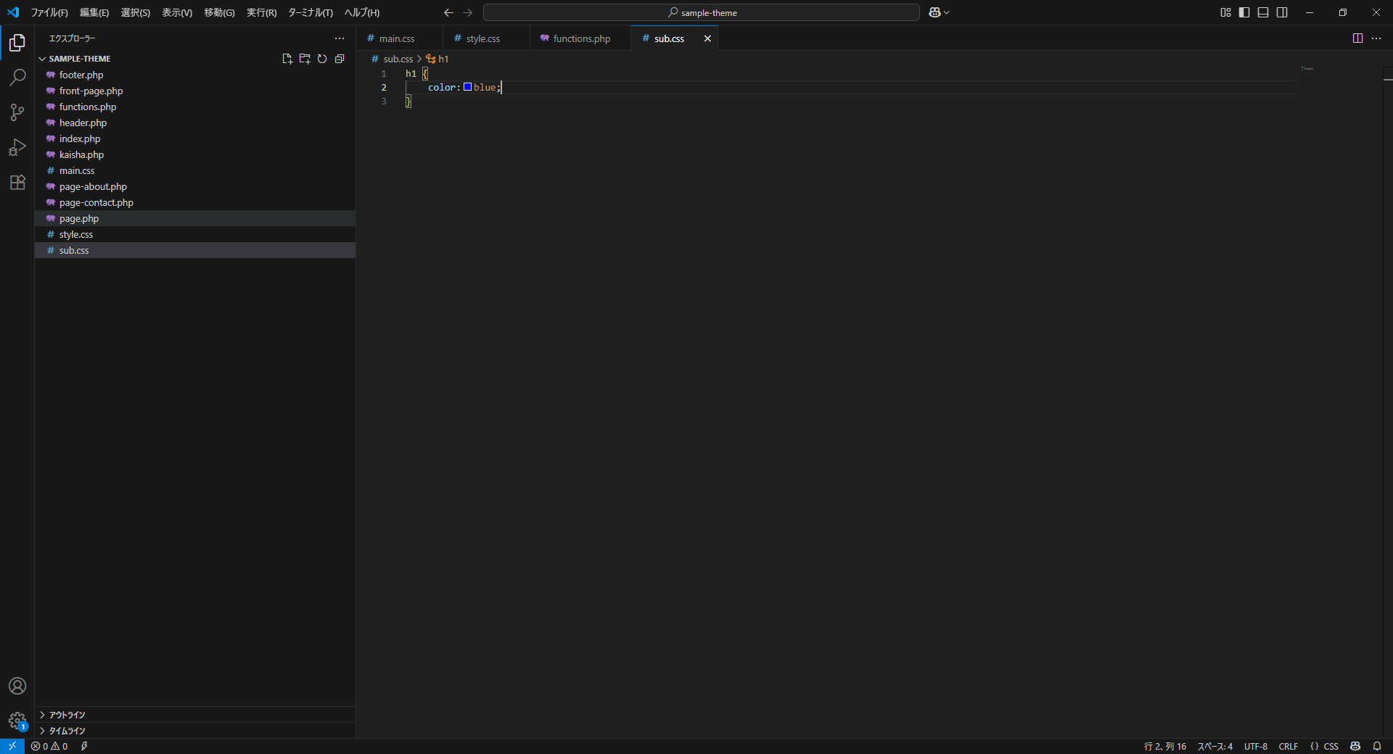This screenshot has height=754, width=1393.
Task: Switch to the functions.php tab
Action: coord(580,38)
